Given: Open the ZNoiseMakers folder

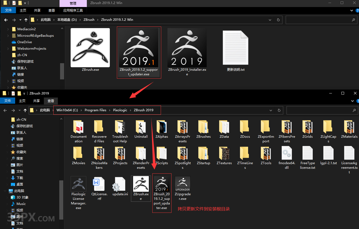Looking at the screenshot, I should click(99, 158).
